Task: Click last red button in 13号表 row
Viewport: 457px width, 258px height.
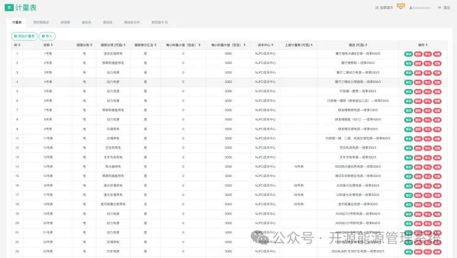Action: 437,158
